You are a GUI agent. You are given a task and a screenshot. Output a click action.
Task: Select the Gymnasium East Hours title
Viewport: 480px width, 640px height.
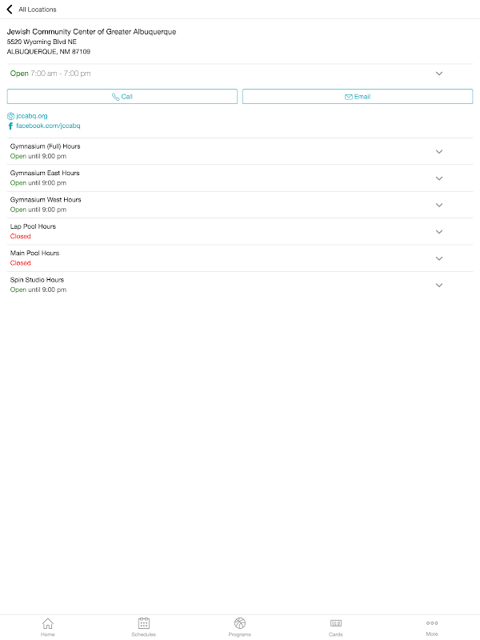click(x=45, y=173)
